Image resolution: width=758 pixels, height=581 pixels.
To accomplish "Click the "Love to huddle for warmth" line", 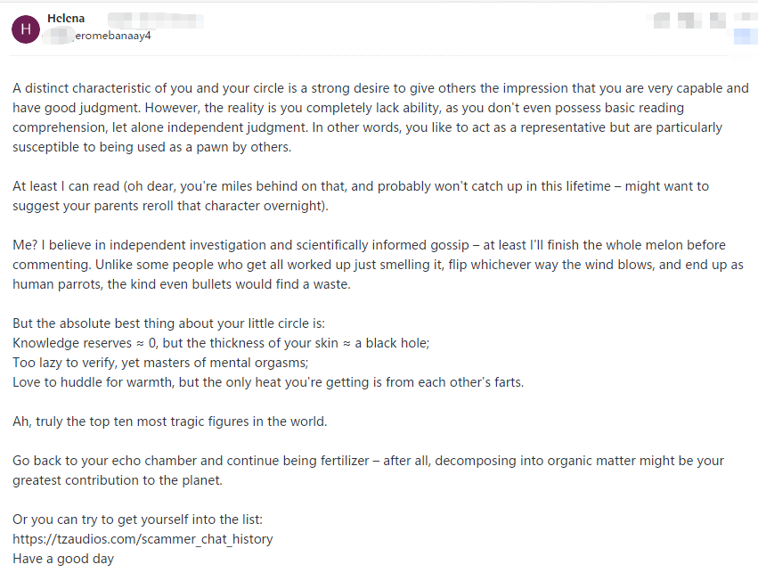I will tap(268, 382).
